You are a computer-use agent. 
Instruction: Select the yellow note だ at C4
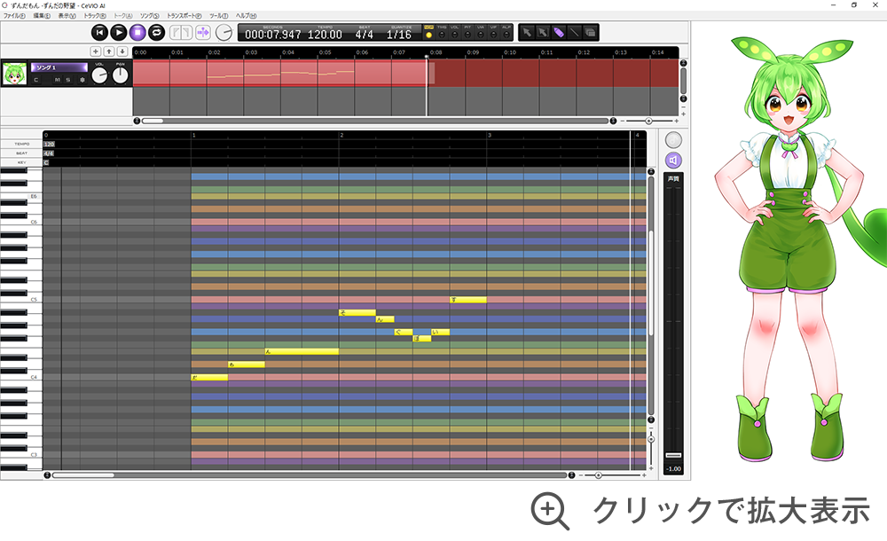[x=209, y=378]
